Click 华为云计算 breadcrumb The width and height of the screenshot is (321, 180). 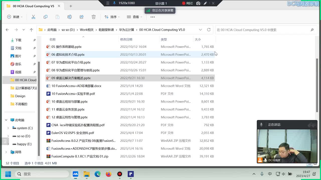[x=126, y=29]
